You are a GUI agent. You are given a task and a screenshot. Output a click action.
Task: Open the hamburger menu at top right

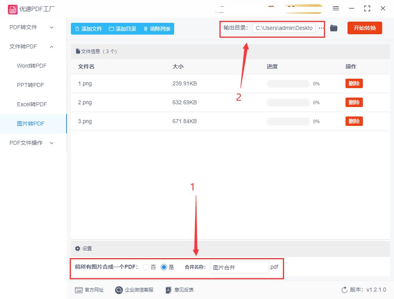(x=336, y=8)
